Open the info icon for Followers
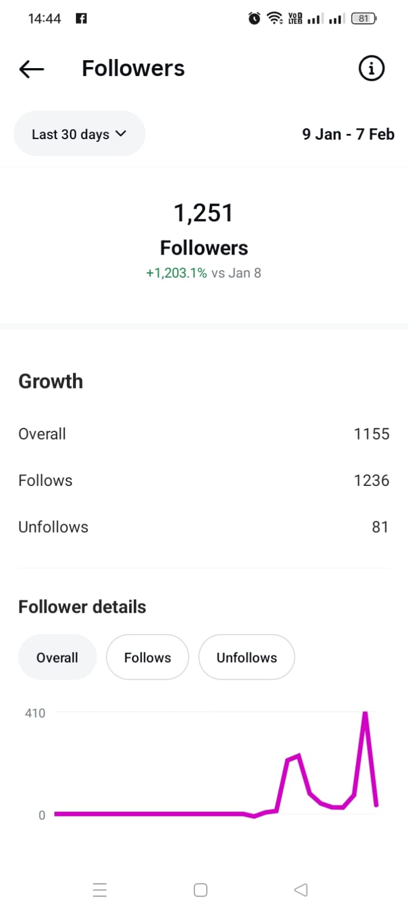 [371, 69]
